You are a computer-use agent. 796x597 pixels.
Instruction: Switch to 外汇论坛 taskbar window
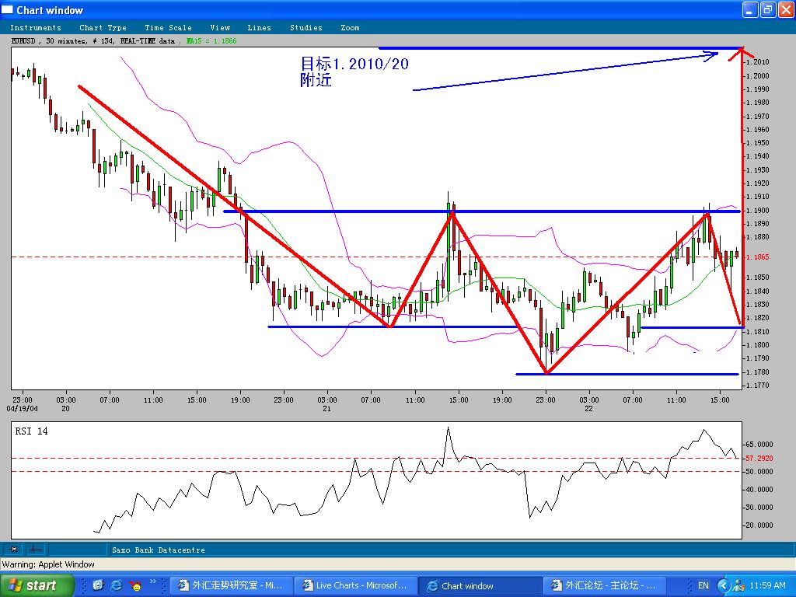click(604, 586)
